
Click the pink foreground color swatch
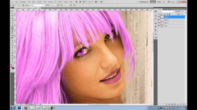12,67
